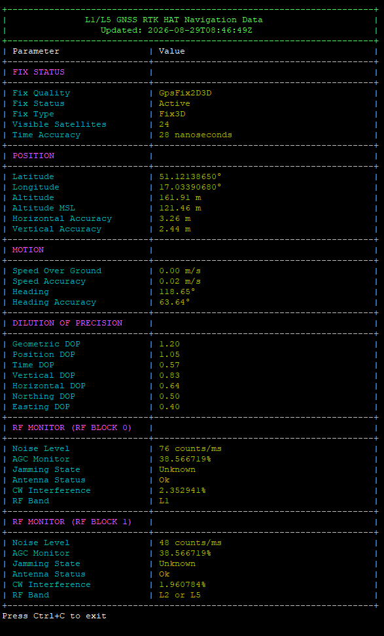Click the 'Heading Accuracy' parameter label
The width and height of the screenshot is (384, 636).
point(54,302)
